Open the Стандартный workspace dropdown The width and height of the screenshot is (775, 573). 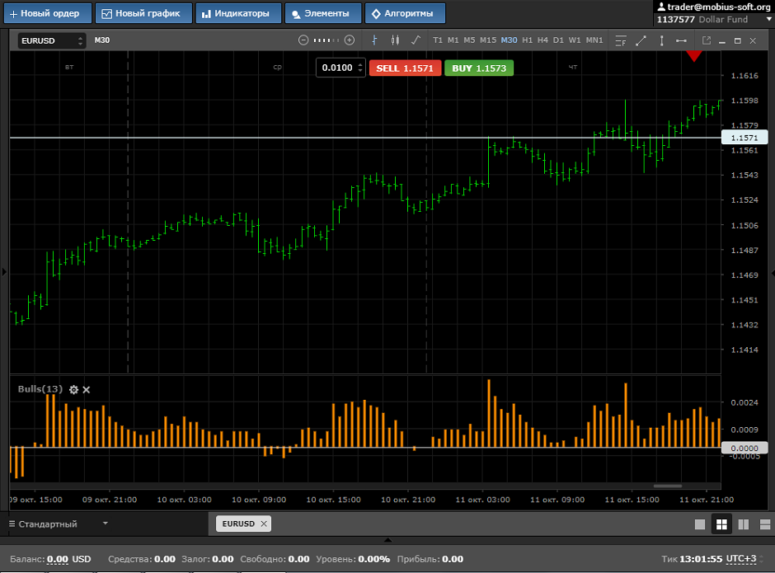pyautogui.click(x=59, y=524)
